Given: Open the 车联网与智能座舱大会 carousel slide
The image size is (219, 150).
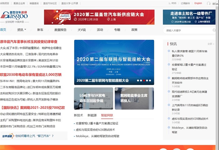Looking at the screenshot, I should click(x=114, y=62).
